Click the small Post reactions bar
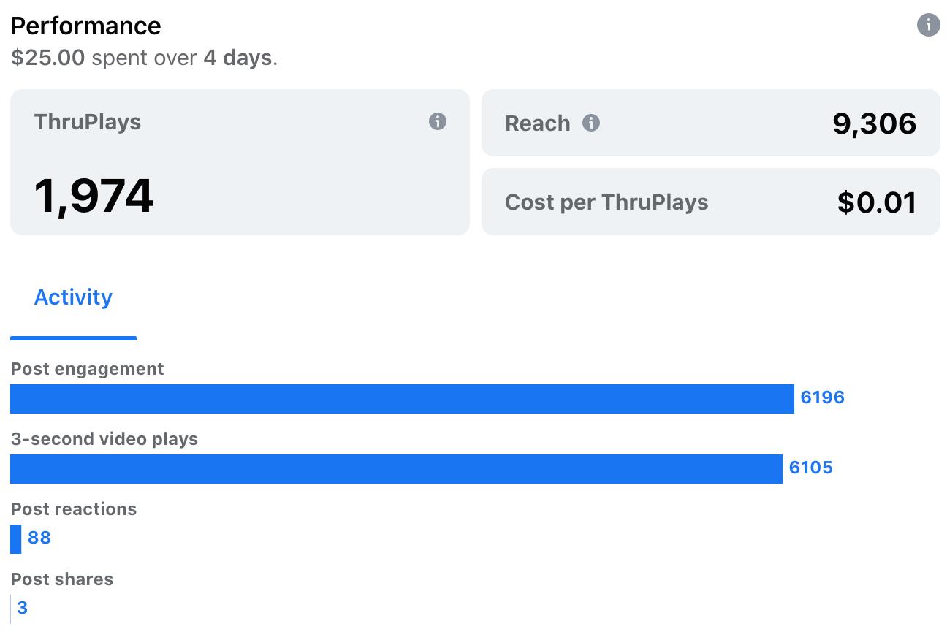 click(15, 539)
